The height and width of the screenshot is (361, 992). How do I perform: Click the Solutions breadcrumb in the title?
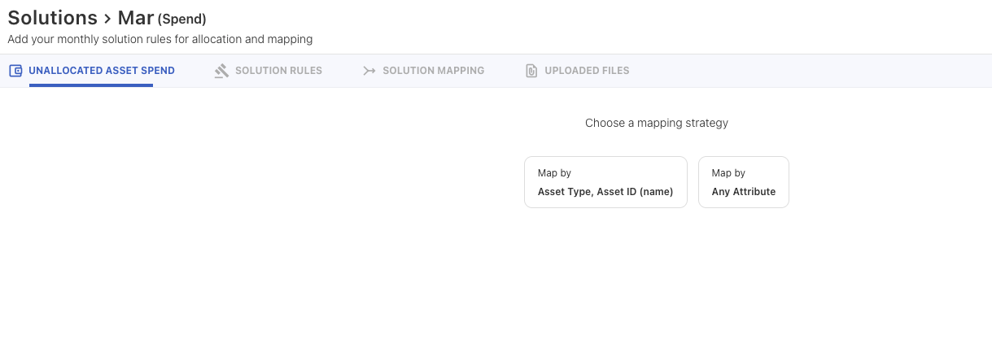[x=52, y=18]
